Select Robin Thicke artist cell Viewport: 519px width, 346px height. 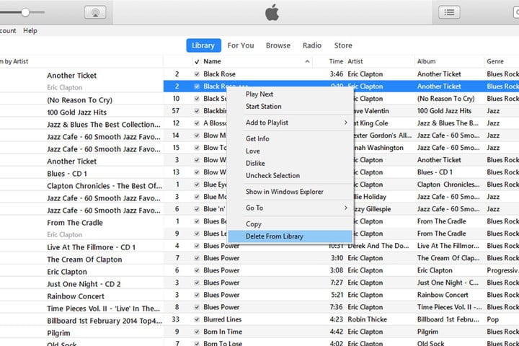tap(367, 319)
